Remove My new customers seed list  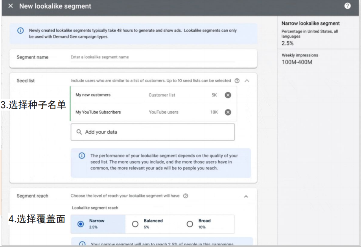[x=228, y=95]
